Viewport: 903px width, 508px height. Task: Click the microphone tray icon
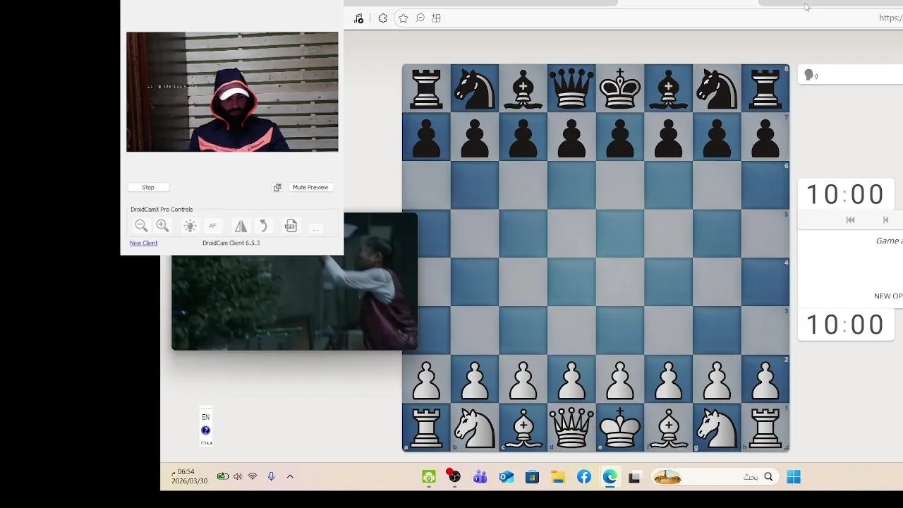pos(271,477)
